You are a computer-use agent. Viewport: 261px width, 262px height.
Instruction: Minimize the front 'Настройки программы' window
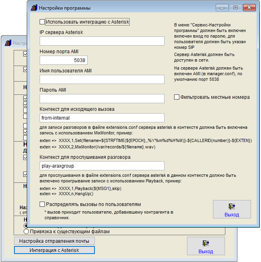pos(222,8)
